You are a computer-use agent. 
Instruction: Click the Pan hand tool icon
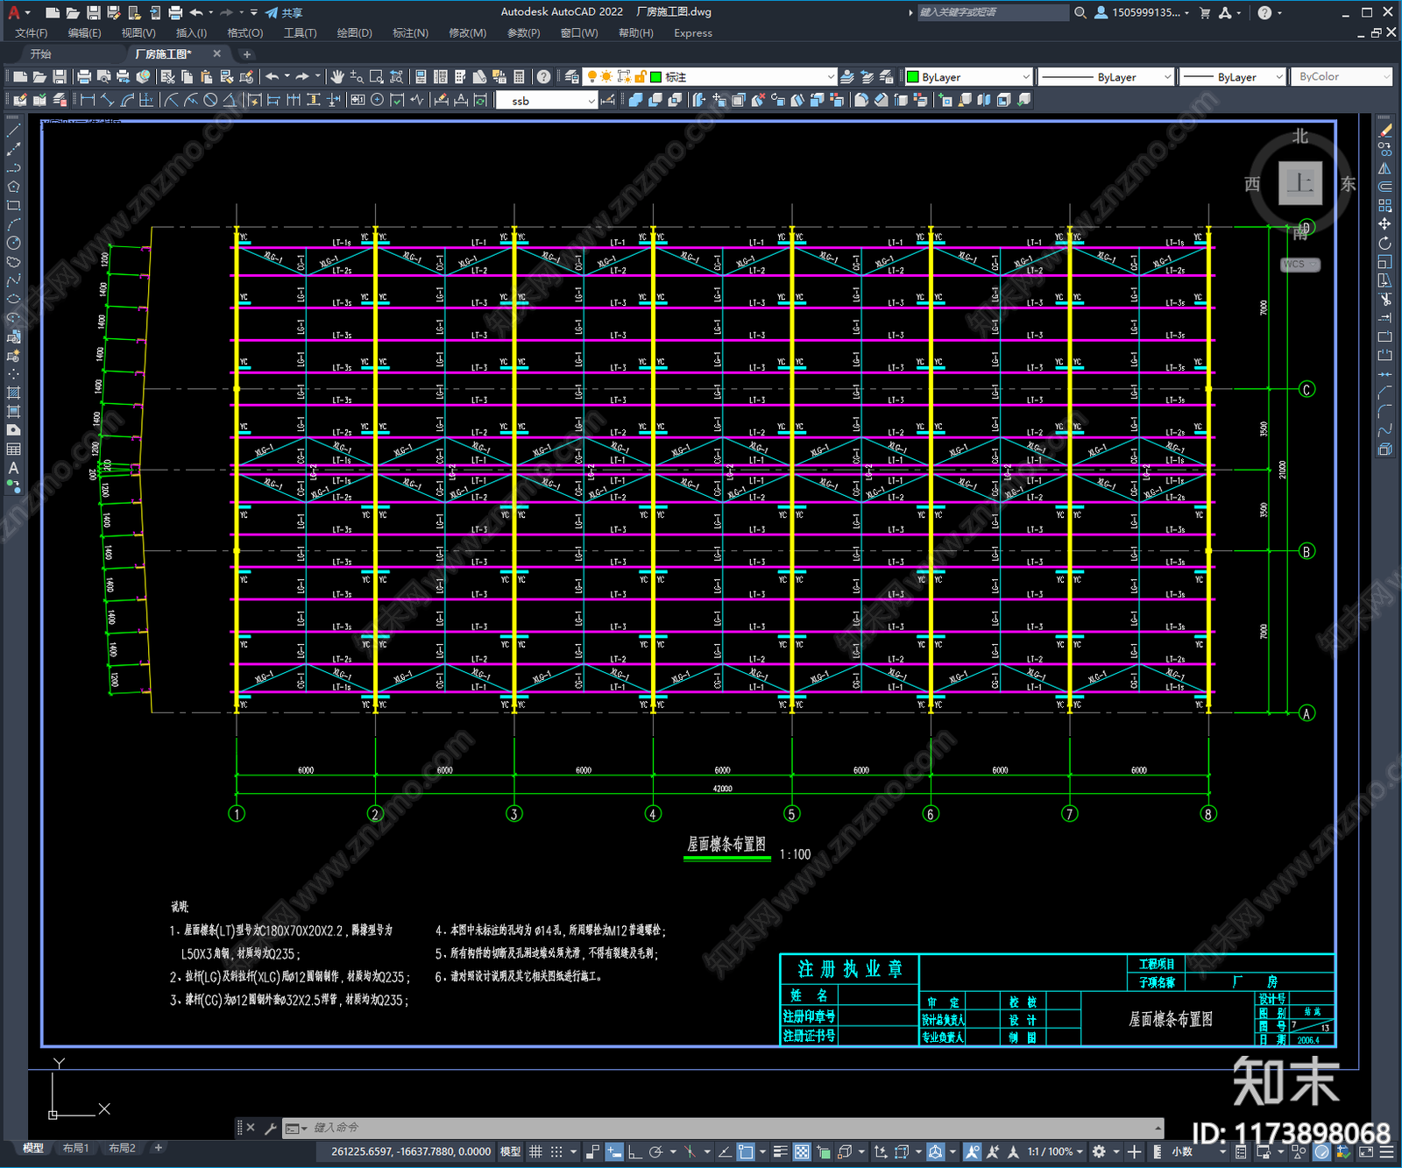pyautogui.click(x=337, y=77)
